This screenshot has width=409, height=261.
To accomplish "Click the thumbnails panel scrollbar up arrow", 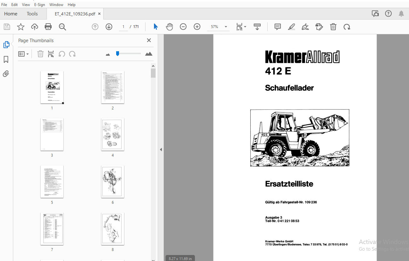I will coord(153,66).
